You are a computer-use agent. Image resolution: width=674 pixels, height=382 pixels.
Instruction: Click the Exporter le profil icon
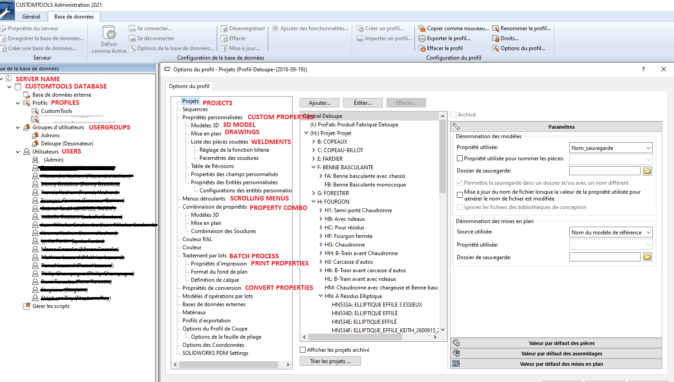(422, 38)
